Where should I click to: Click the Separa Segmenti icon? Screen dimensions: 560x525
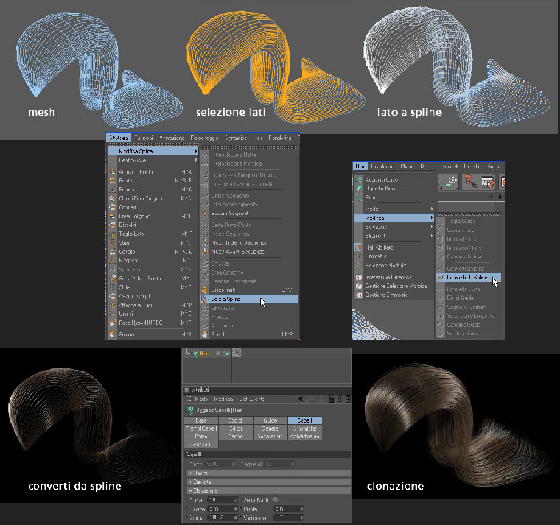click(205, 214)
